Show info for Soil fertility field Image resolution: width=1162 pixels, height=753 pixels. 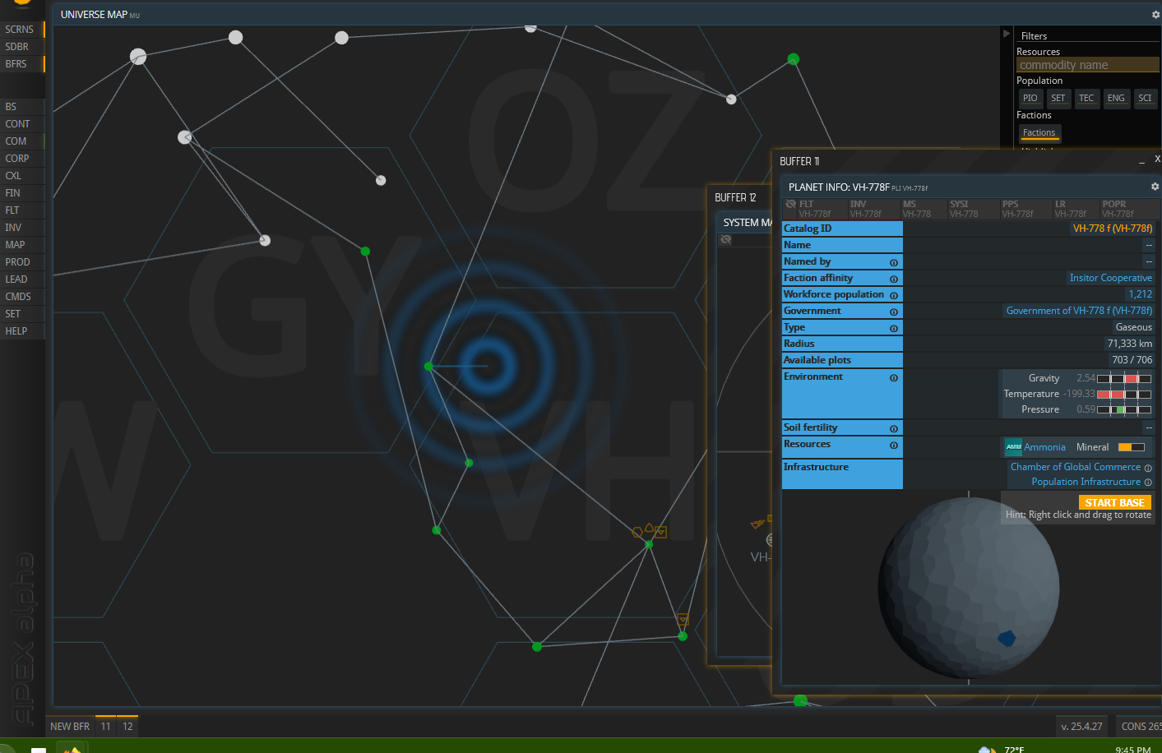(894, 428)
